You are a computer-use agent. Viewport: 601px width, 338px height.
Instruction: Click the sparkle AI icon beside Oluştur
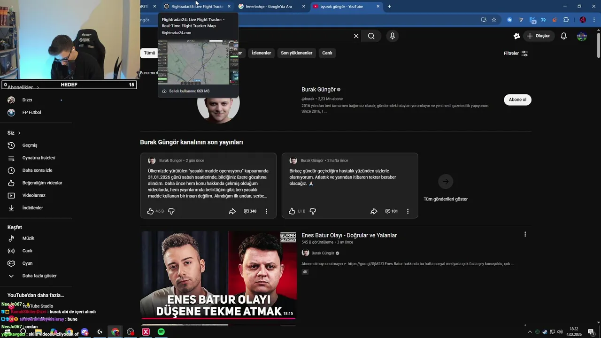(x=517, y=36)
